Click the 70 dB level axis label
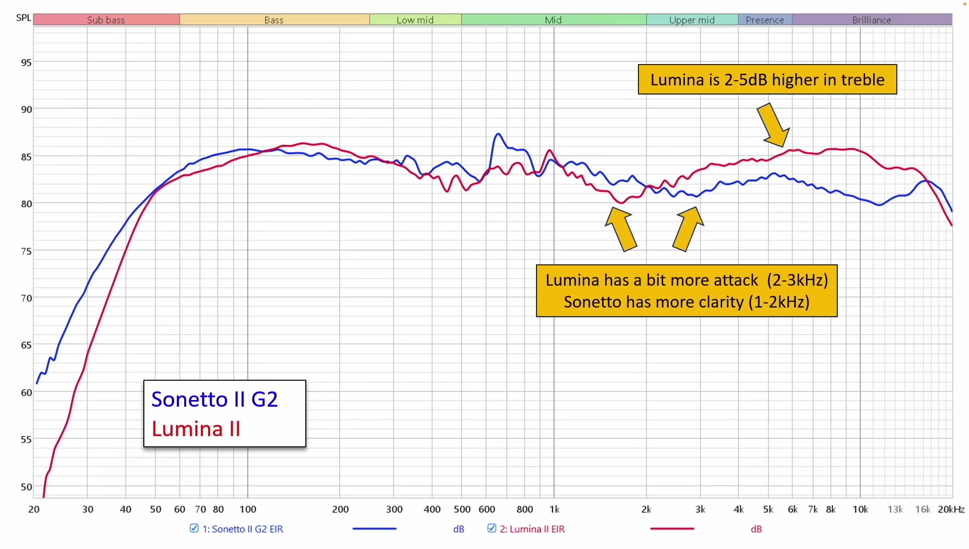 [26, 298]
